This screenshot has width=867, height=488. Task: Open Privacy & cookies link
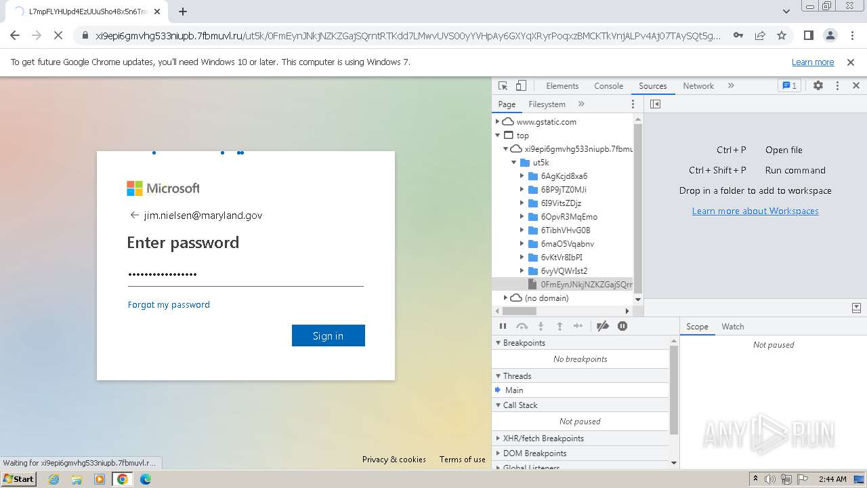tap(394, 460)
